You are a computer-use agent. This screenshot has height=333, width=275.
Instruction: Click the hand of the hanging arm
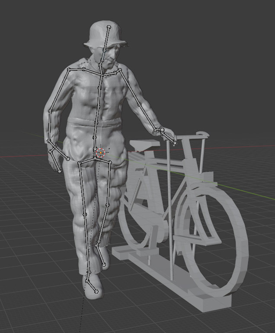pyautogui.click(x=55, y=161)
